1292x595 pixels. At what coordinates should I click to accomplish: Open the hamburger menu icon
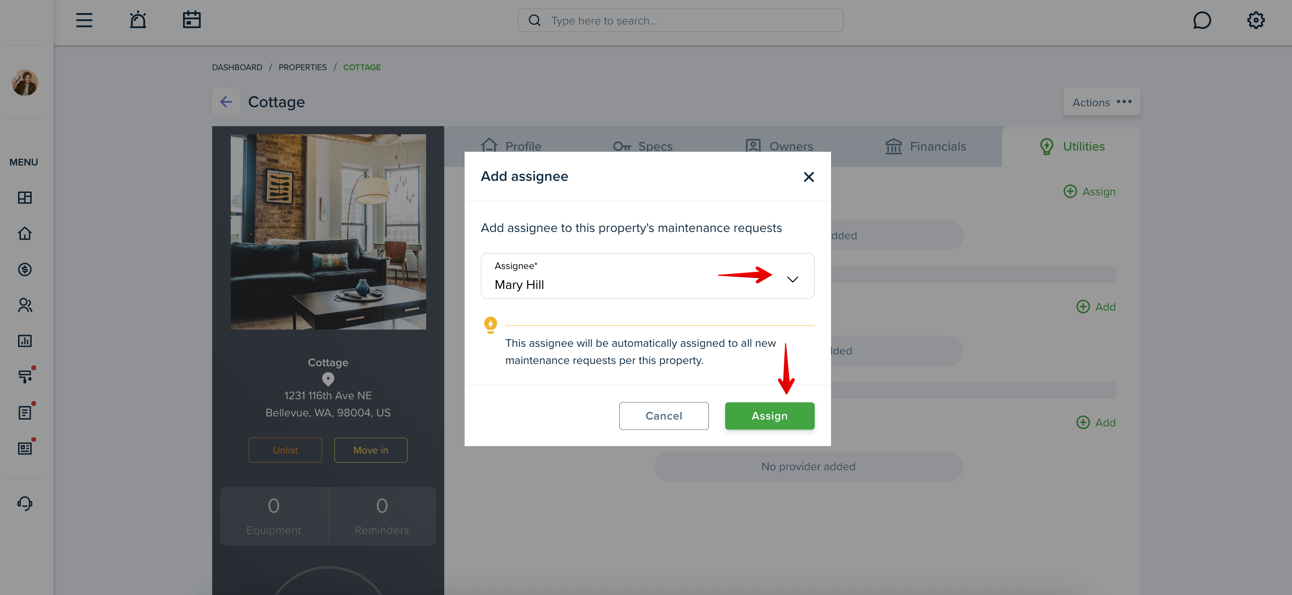pos(84,20)
